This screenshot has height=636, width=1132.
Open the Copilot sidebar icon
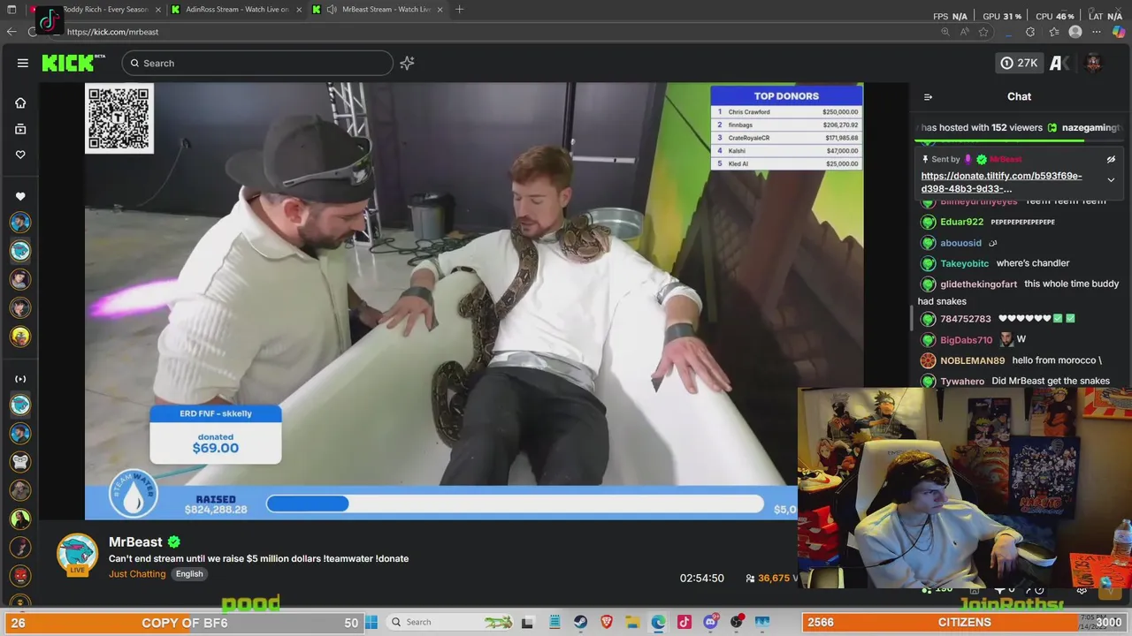1119,32
